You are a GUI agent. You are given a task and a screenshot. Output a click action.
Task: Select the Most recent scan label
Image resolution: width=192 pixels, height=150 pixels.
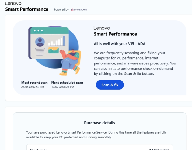pyautogui.click(x=34, y=83)
